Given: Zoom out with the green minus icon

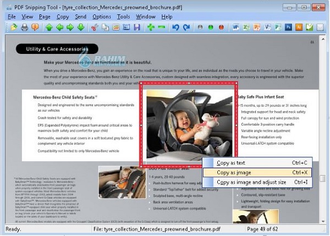Looking at the screenshot, I should coord(162,28).
